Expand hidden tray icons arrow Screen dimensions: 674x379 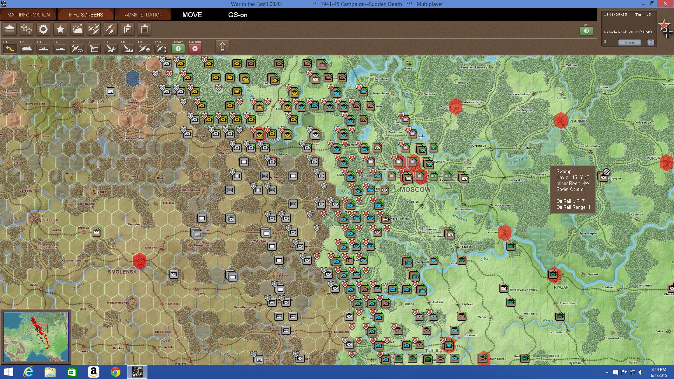point(607,372)
